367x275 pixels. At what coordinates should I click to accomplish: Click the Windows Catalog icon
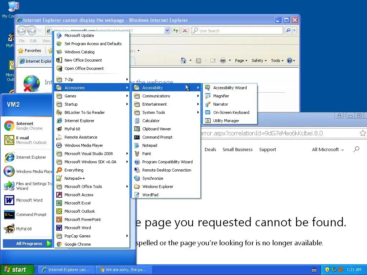click(x=59, y=52)
